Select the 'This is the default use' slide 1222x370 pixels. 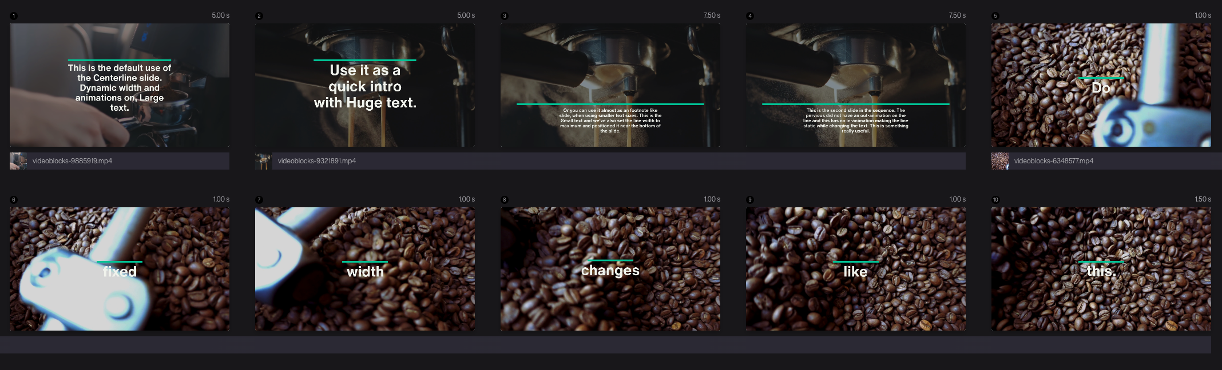pyautogui.click(x=120, y=85)
